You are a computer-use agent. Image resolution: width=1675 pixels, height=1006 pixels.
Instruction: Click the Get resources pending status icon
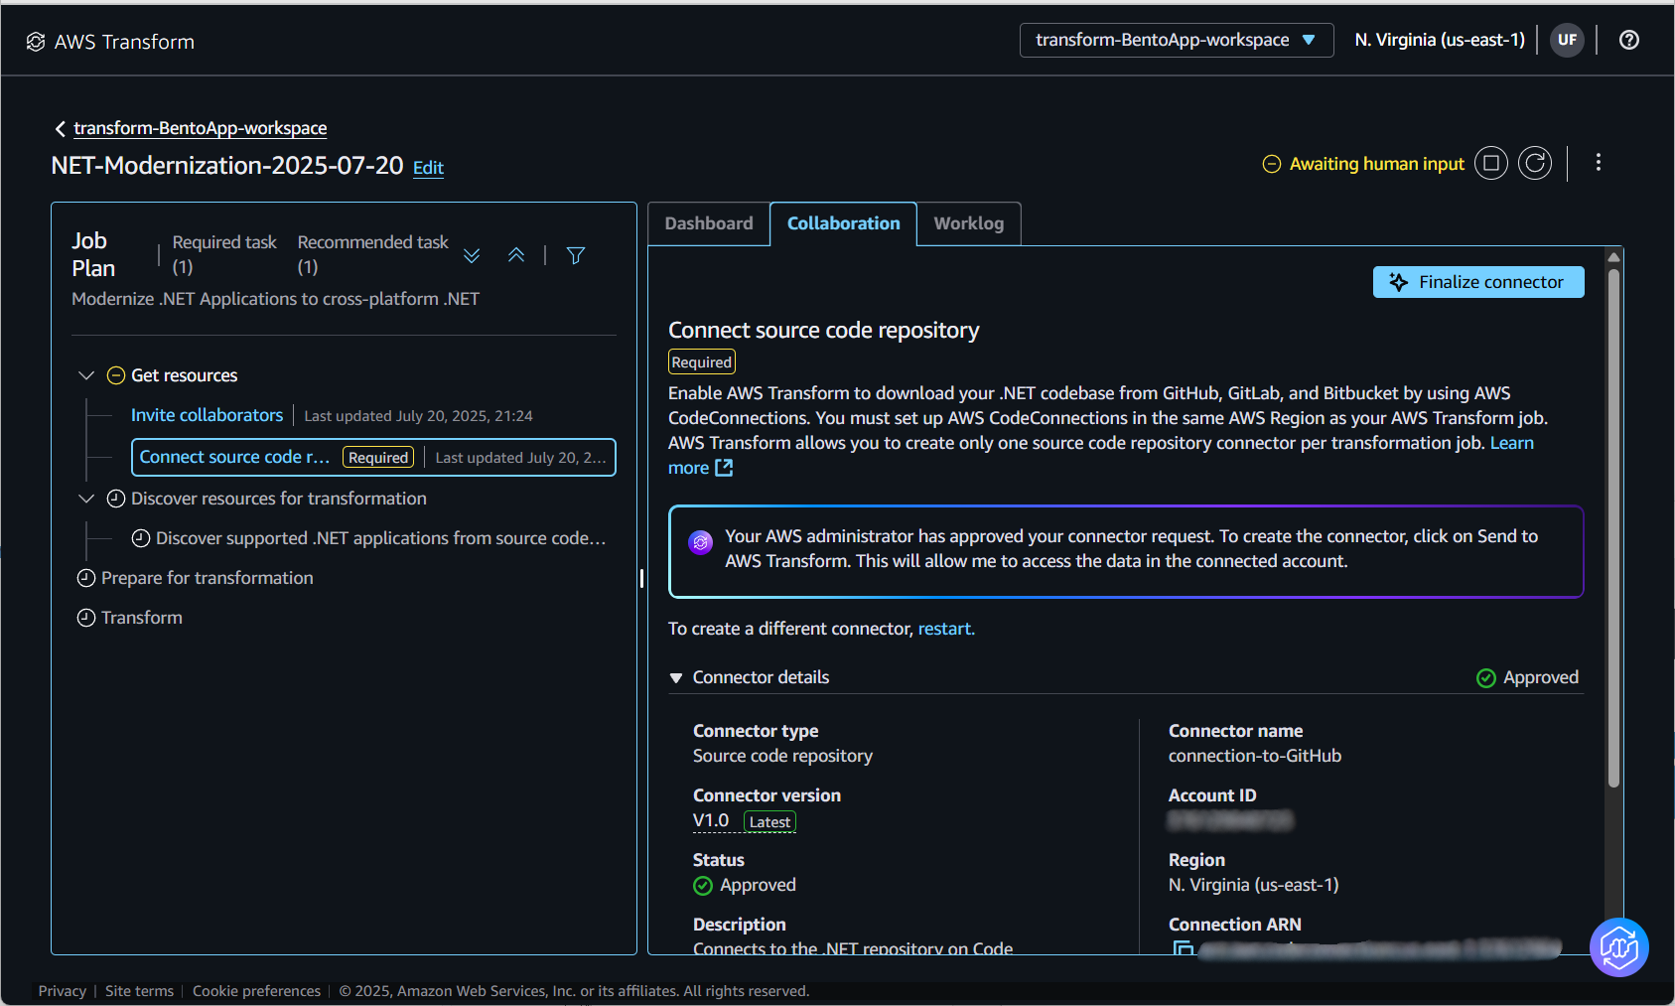pos(116,375)
